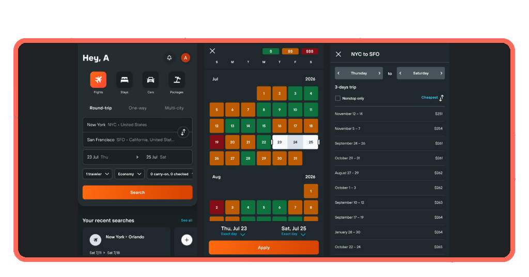Switch to the One-way tab
Screen dimensions: 529x277
coord(137,108)
